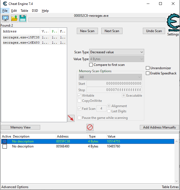Screen dimensions: 180x190
Task: Sort by Address column in found list
Action: pos(21,31)
